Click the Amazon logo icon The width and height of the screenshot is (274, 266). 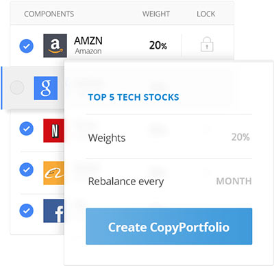pos(55,46)
